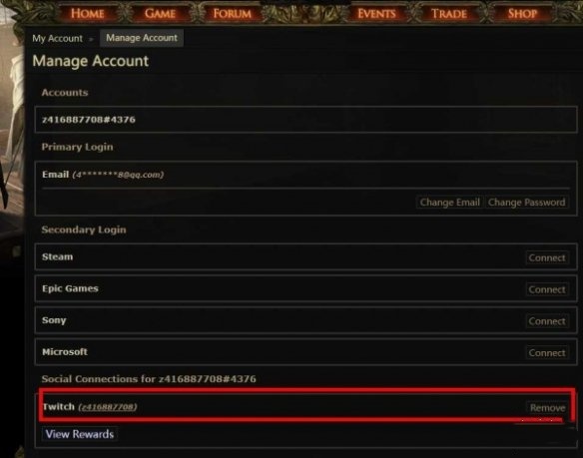The width and height of the screenshot is (583, 458).
Task: Visit the Shop navigation item
Action: (522, 13)
